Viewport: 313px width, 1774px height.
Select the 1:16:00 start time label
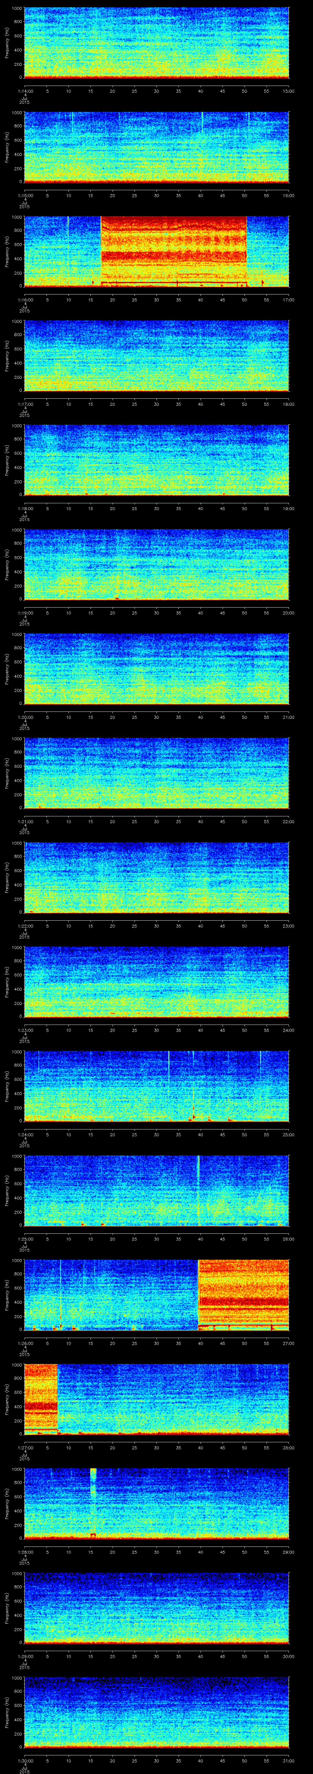(25, 300)
